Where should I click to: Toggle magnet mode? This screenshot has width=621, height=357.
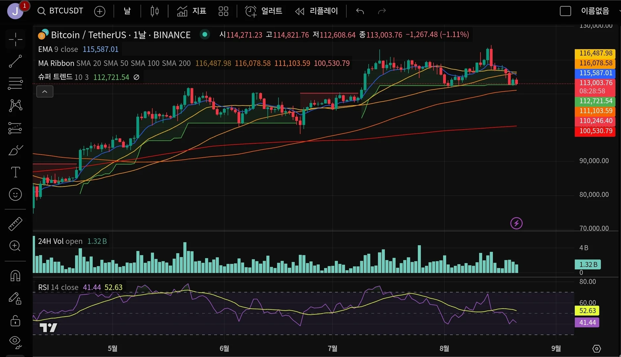(15, 275)
